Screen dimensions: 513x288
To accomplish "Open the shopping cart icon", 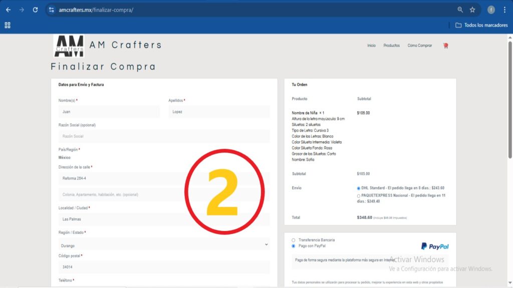I will 445,45.
